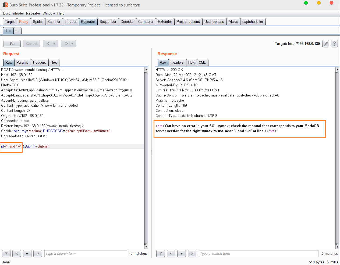Click plus button in response search bar
Image resolution: width=340 pixels, height=265 pixels.
(x=182, y=253)
